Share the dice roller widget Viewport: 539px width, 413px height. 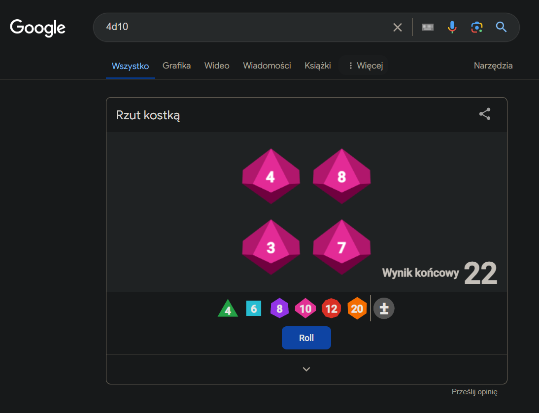[485, 114]
